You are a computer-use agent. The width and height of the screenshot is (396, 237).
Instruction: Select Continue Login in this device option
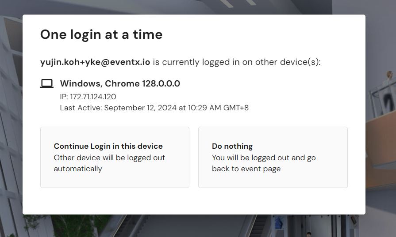pos(115,157)
